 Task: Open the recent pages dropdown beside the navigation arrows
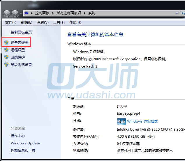(21, 14)
